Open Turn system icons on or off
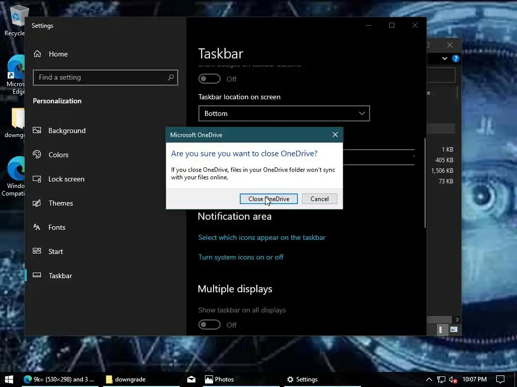Image resolution: width=517 pixels, height=387 pixels. [241, 257]
